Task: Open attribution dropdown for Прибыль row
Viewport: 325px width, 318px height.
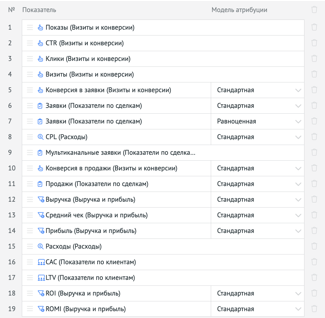Action: tap(257, 231)
